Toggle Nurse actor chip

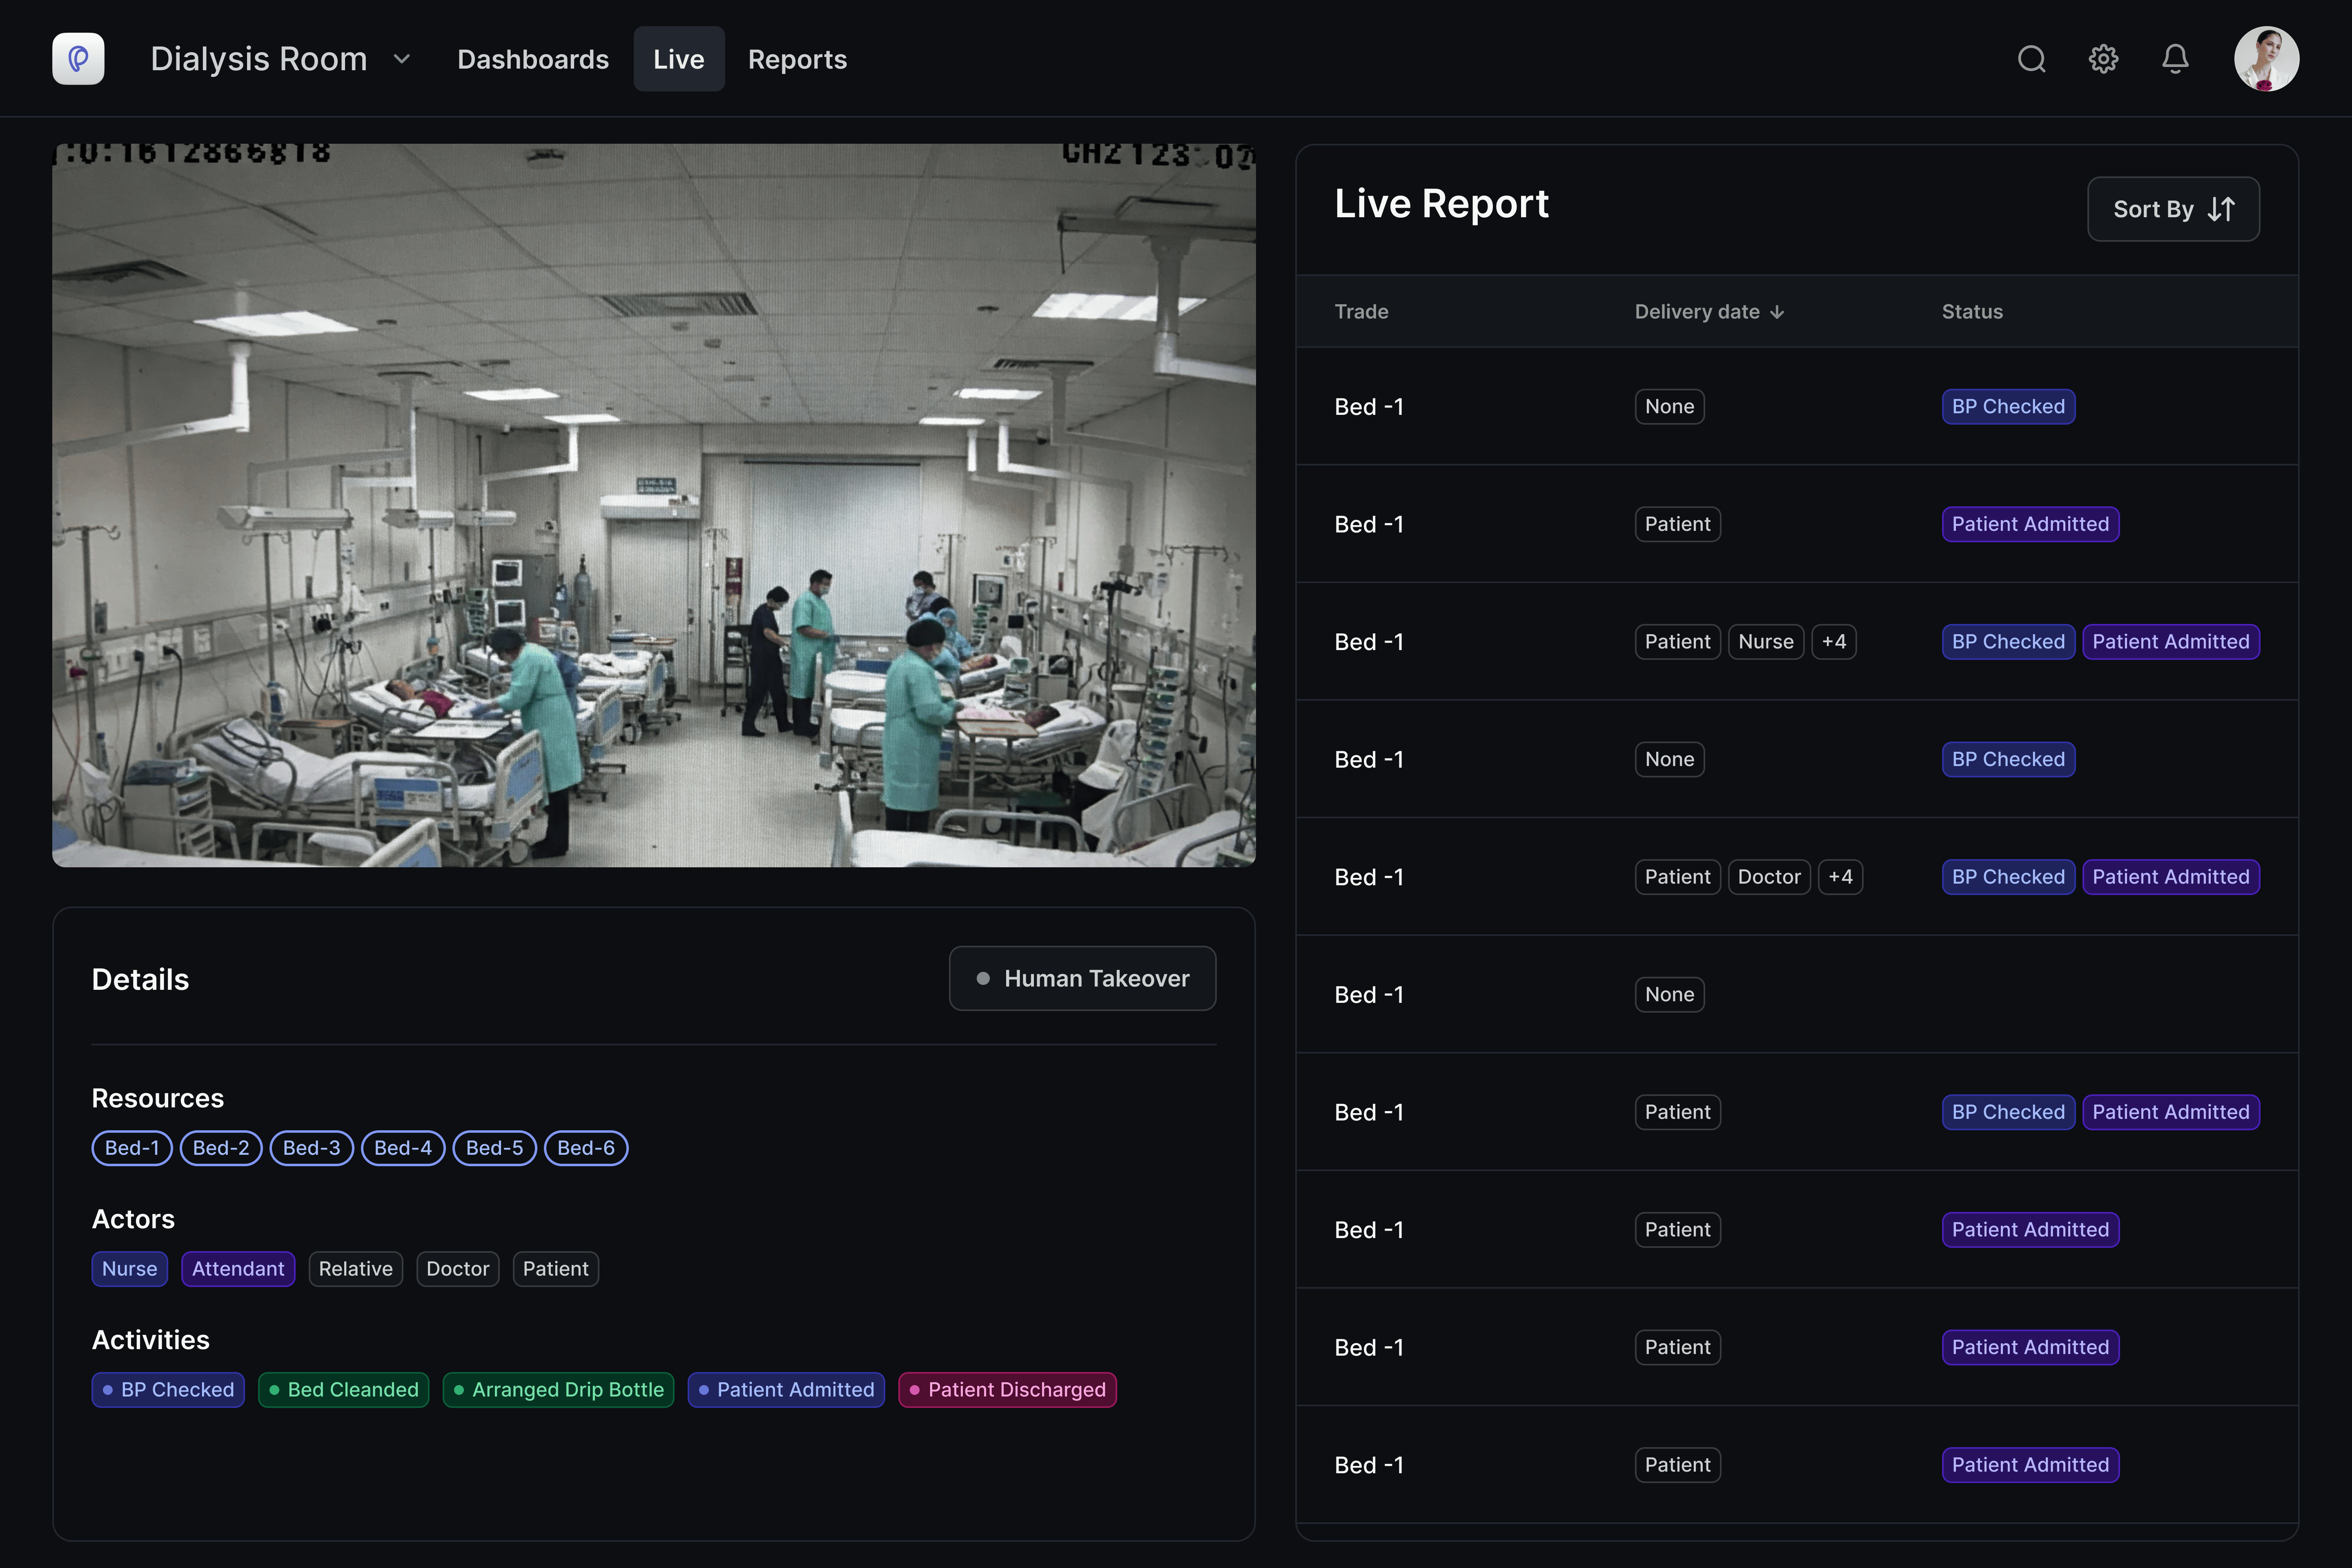click(130, 1269)
